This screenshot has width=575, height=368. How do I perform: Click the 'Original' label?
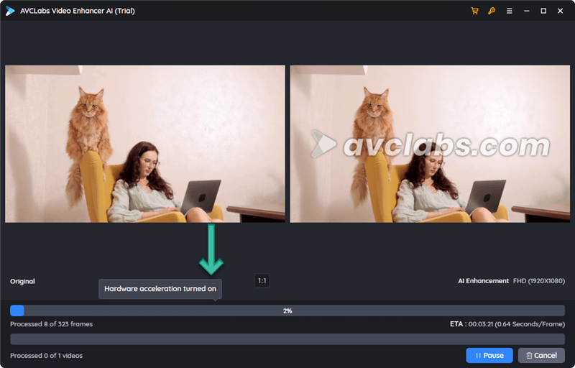point(22,282)
